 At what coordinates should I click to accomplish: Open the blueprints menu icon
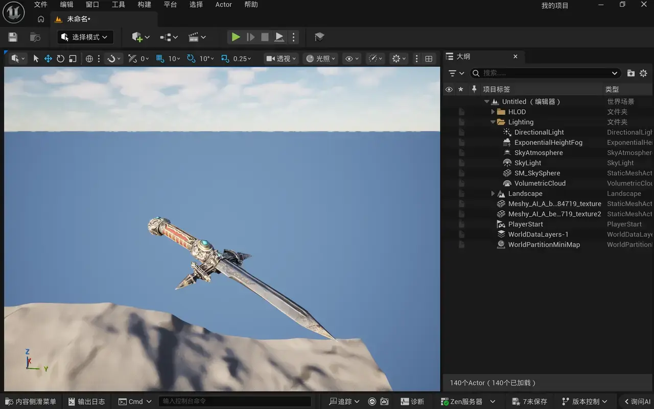pyautogui.click(x=169, y=37)
